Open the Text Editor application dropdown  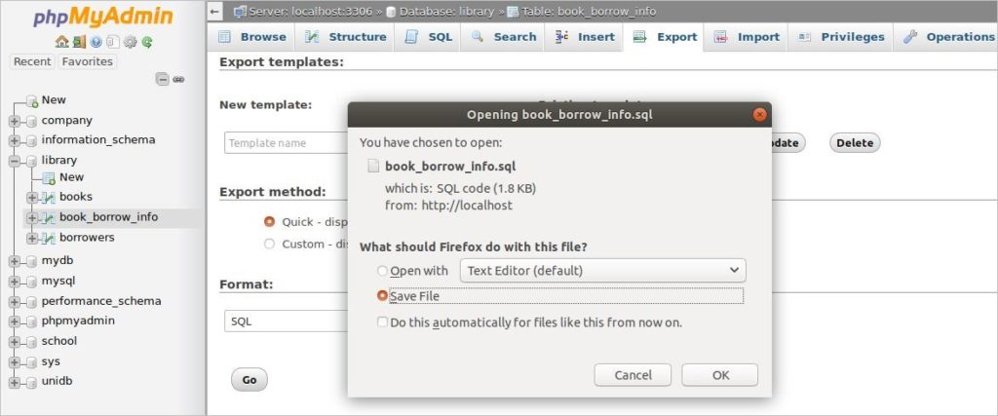click(x=603, y=270)
